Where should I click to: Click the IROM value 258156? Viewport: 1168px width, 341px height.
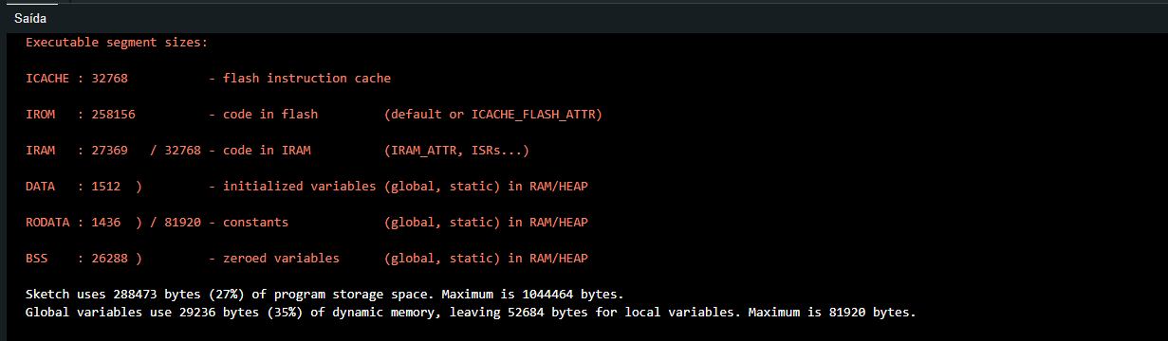click(113, 115)
